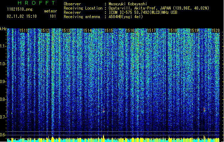The image size is (224, 142).
Task: Click the 1.1 frequency axis label
Action: pyautogui.click(x=3, y=46)
